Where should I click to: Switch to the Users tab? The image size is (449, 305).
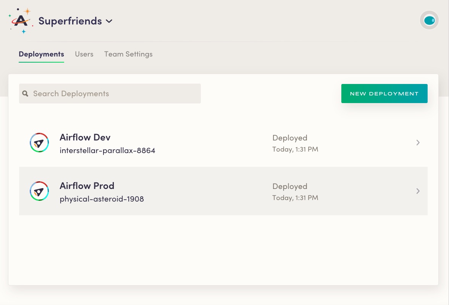coord(84,54)
